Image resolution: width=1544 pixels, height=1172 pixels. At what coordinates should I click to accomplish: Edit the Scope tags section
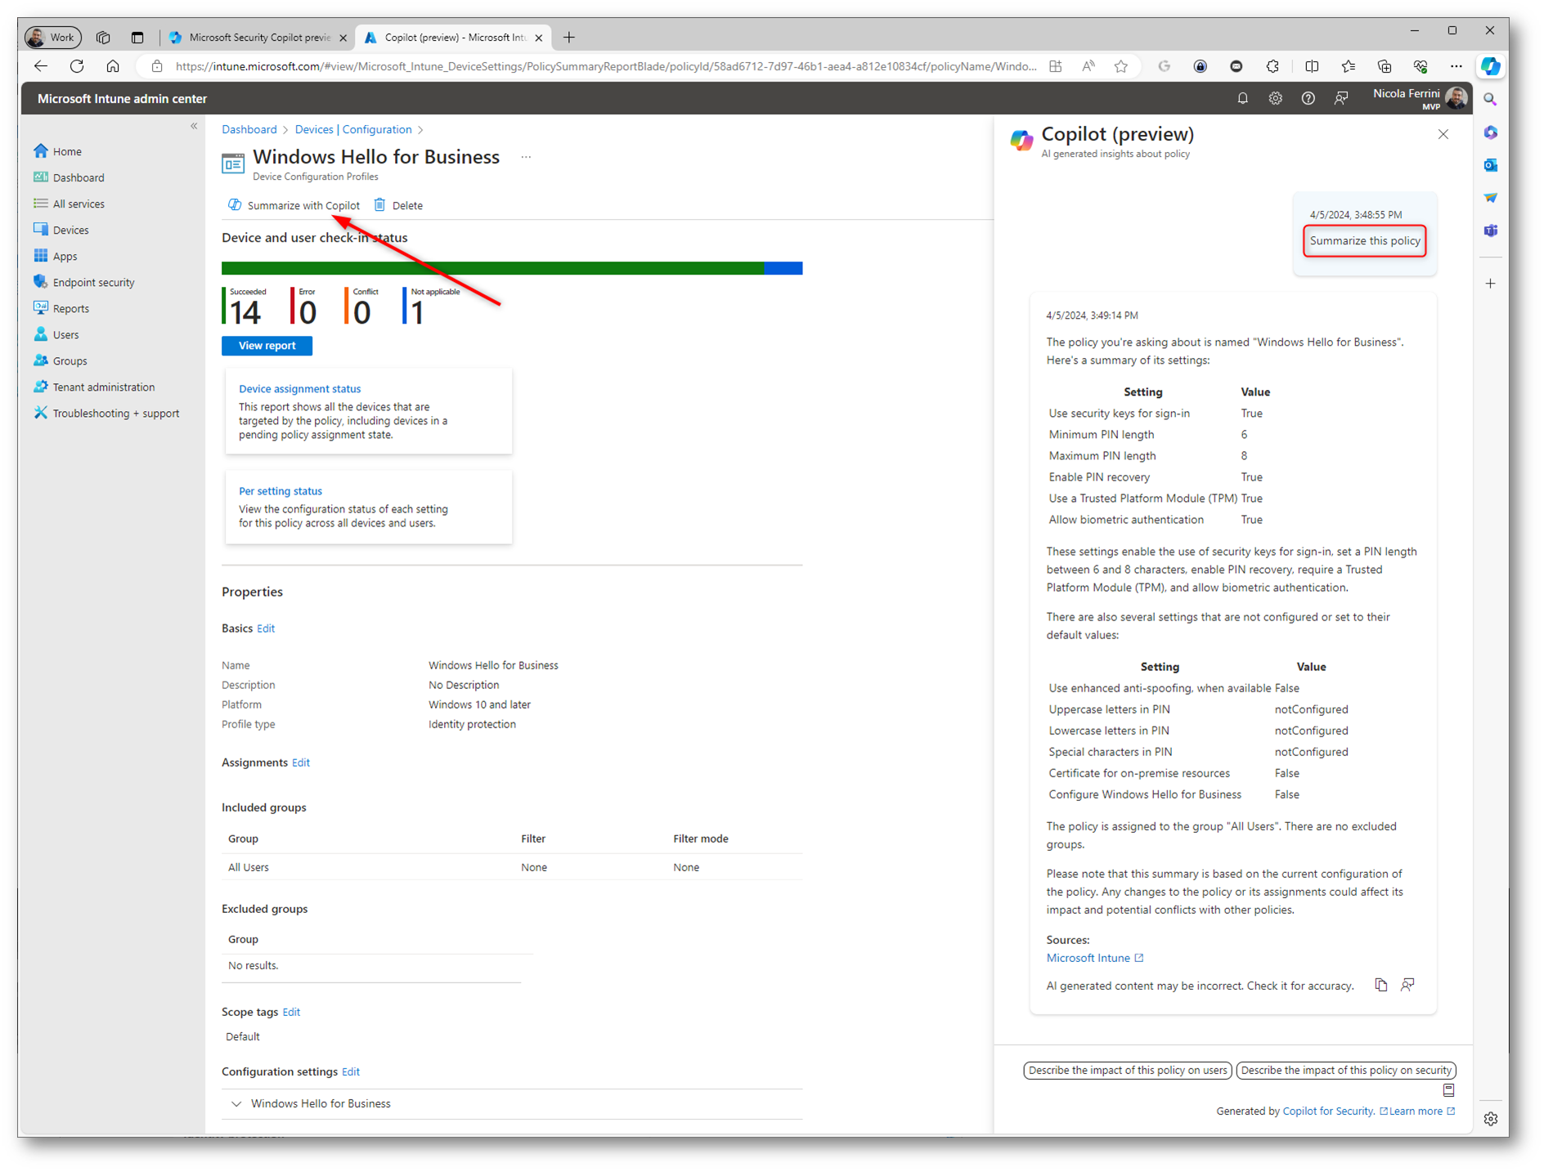[291, 1012]
